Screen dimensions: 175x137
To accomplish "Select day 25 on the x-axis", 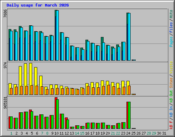I will 133,133.
